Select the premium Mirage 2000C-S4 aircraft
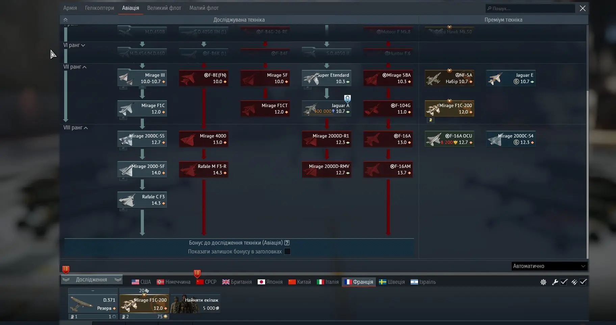616x325 pixels. 511,139
